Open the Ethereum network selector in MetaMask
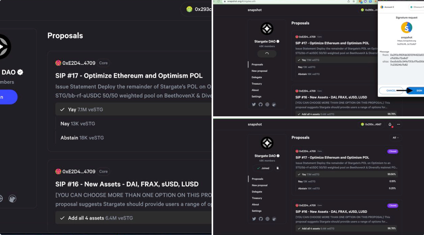Image resolution: width=424 pixels, height=235 pixels. pyautogui.click(x=416, y=7)
